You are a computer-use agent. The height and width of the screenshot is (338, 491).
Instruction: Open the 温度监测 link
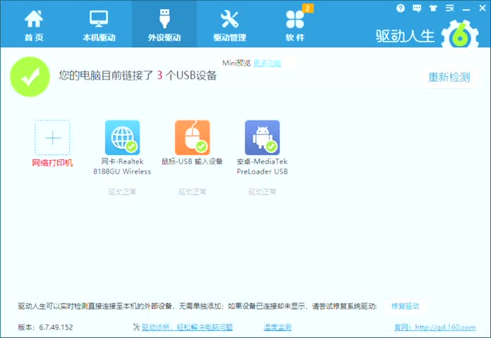click(277, 327)
